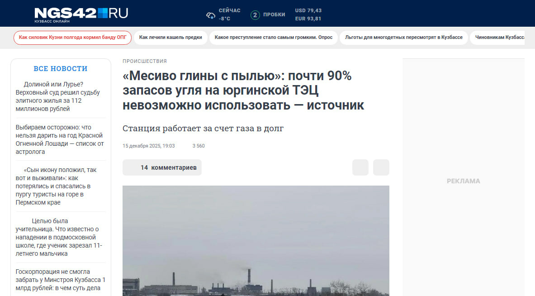Click the right gray square article action button
The image size is (535, 296).
[x=381, y=167]
